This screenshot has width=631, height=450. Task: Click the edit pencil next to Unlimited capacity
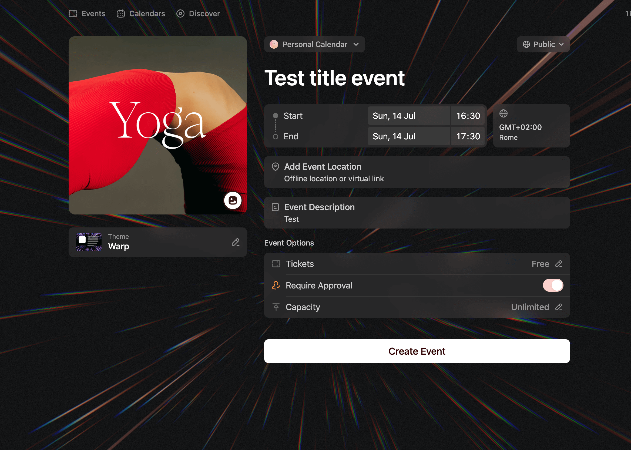click(558, 307)
